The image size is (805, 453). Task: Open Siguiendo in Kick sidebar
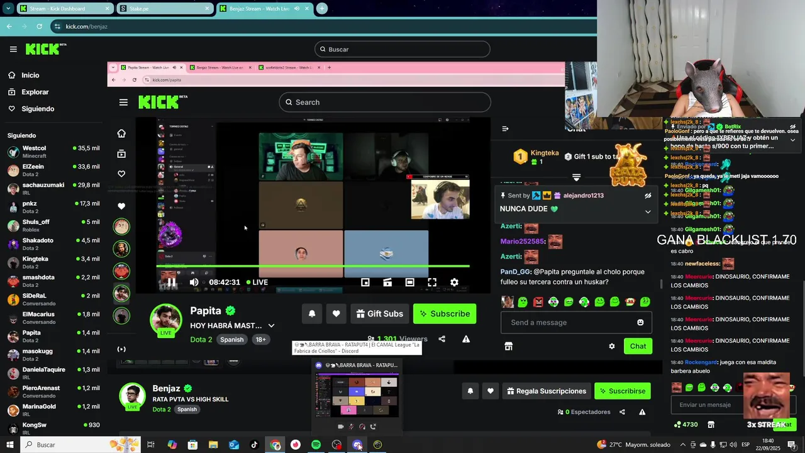tap(38, 109)
